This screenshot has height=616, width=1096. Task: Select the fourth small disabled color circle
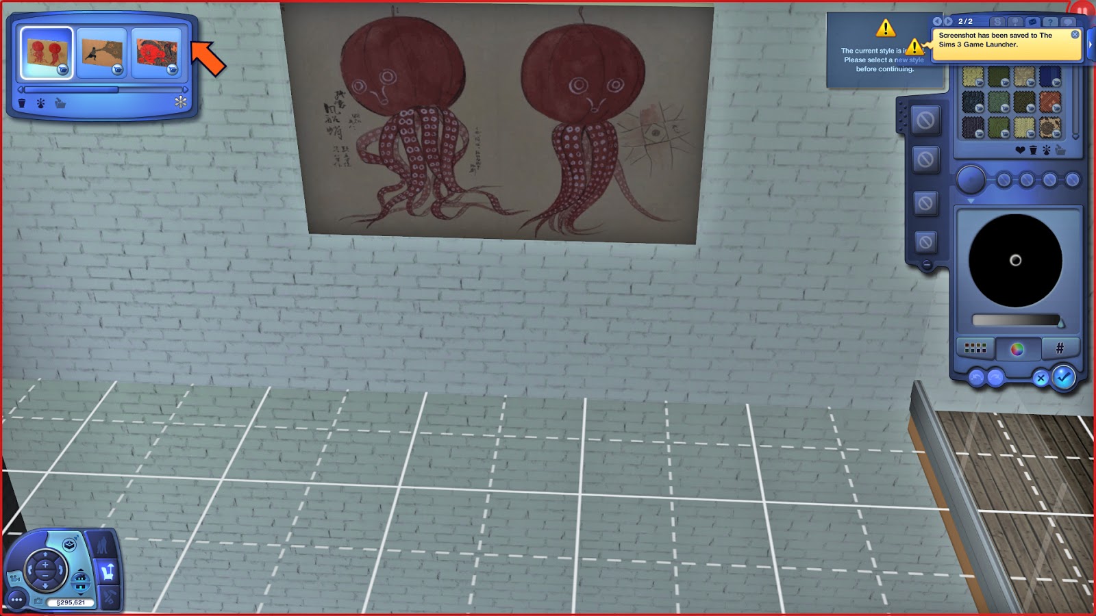coord(1073,179)
